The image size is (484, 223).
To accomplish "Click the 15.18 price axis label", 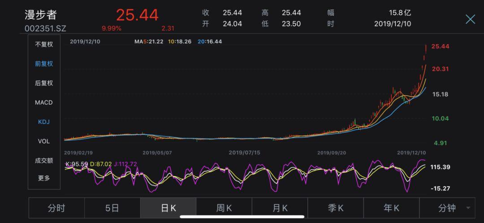I will (x=440, y=94).
